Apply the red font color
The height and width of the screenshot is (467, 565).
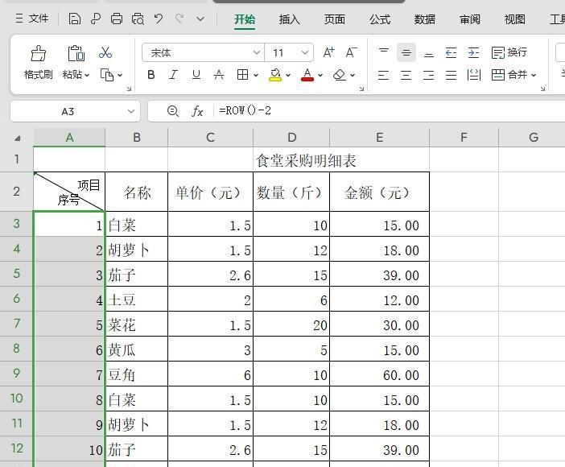click(x=307, y=75)
